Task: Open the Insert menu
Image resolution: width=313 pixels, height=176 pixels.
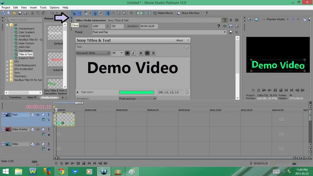Action: [x=33, y=8]
